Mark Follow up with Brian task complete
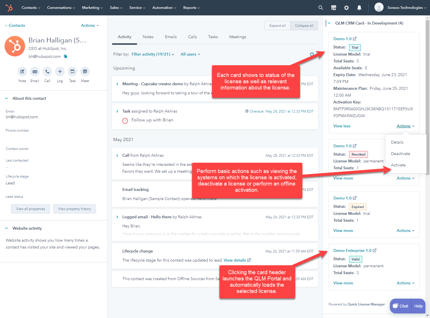 [x=125, y=121]
